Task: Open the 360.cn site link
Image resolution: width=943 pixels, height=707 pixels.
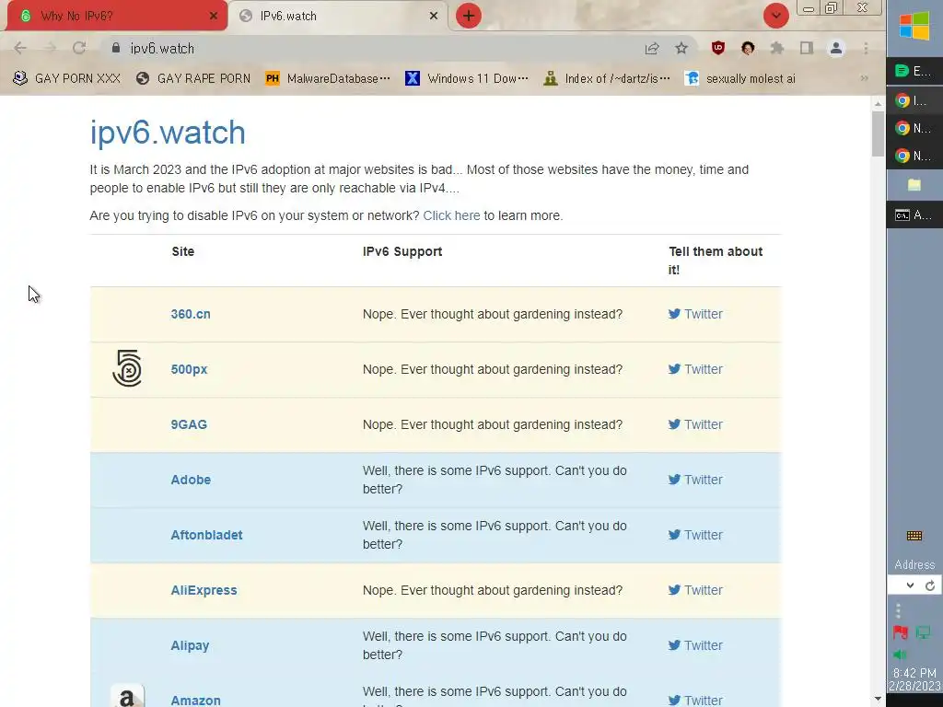Action: tap(191, 314)
